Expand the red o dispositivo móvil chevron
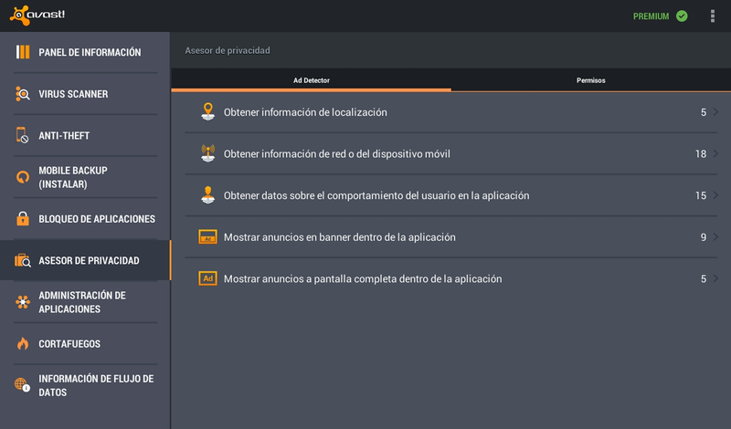Viewport: 731px width, 429px height. 715,153
